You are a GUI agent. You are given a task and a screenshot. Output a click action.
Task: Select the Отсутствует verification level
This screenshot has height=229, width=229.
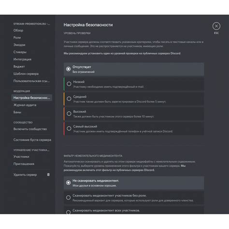(134, 69)
